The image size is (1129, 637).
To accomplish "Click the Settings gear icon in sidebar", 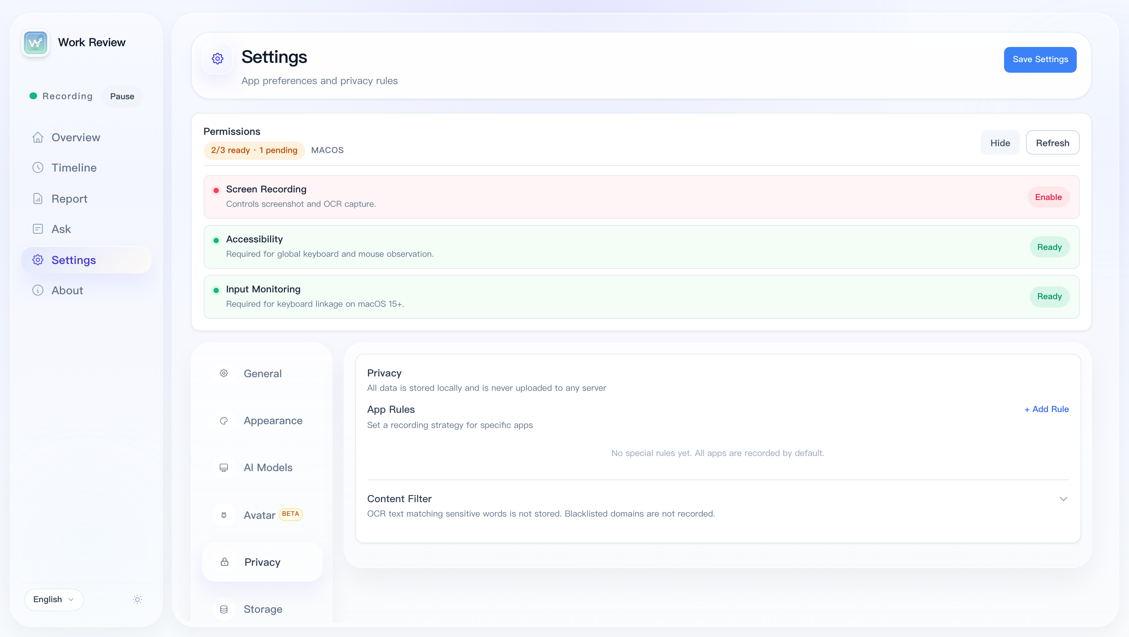I will [38, 260].
